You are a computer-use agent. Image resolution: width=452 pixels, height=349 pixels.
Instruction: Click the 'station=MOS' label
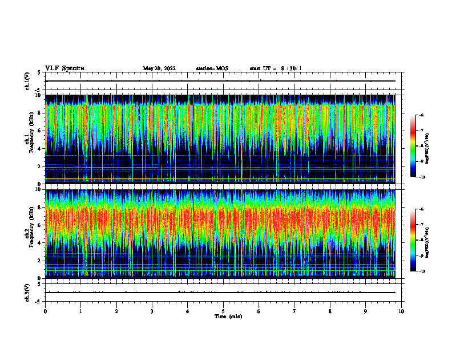[x=212, y=68]
